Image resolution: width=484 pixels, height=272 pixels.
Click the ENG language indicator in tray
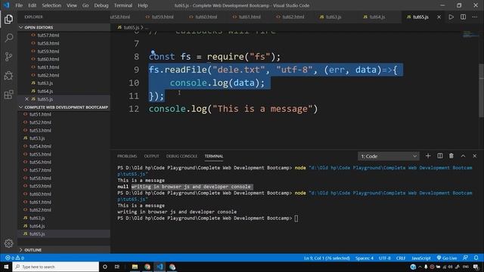(x=466, y=267)
